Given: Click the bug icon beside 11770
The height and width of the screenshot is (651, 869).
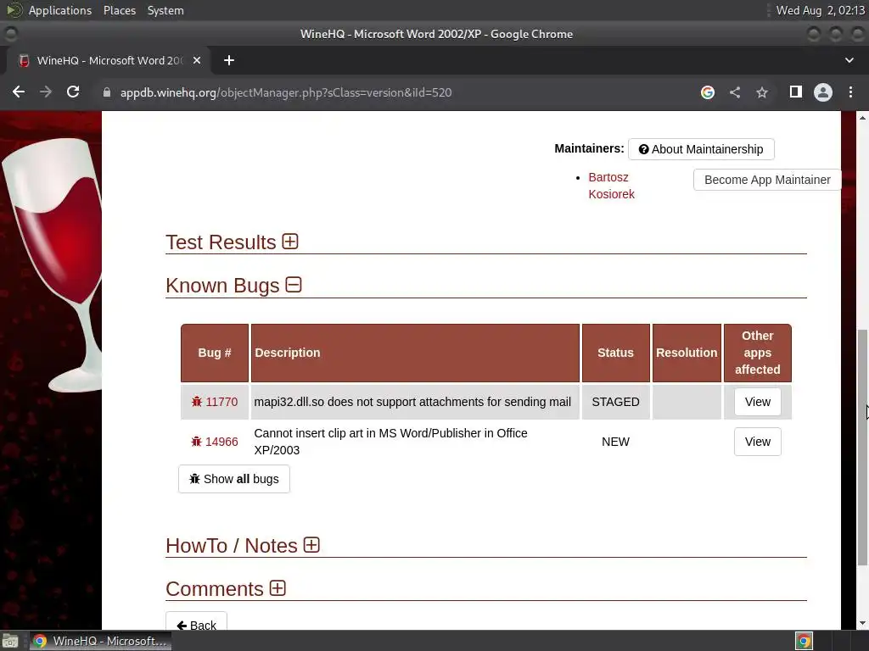Looking at the screenshot, I should (197, 402).
